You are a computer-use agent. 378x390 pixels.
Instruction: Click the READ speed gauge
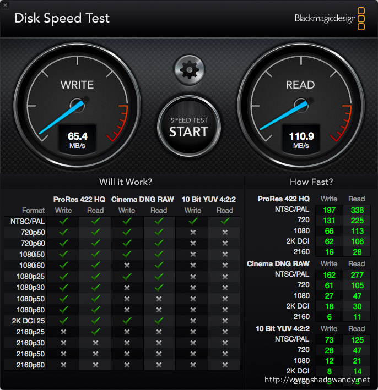pos(301,106)
